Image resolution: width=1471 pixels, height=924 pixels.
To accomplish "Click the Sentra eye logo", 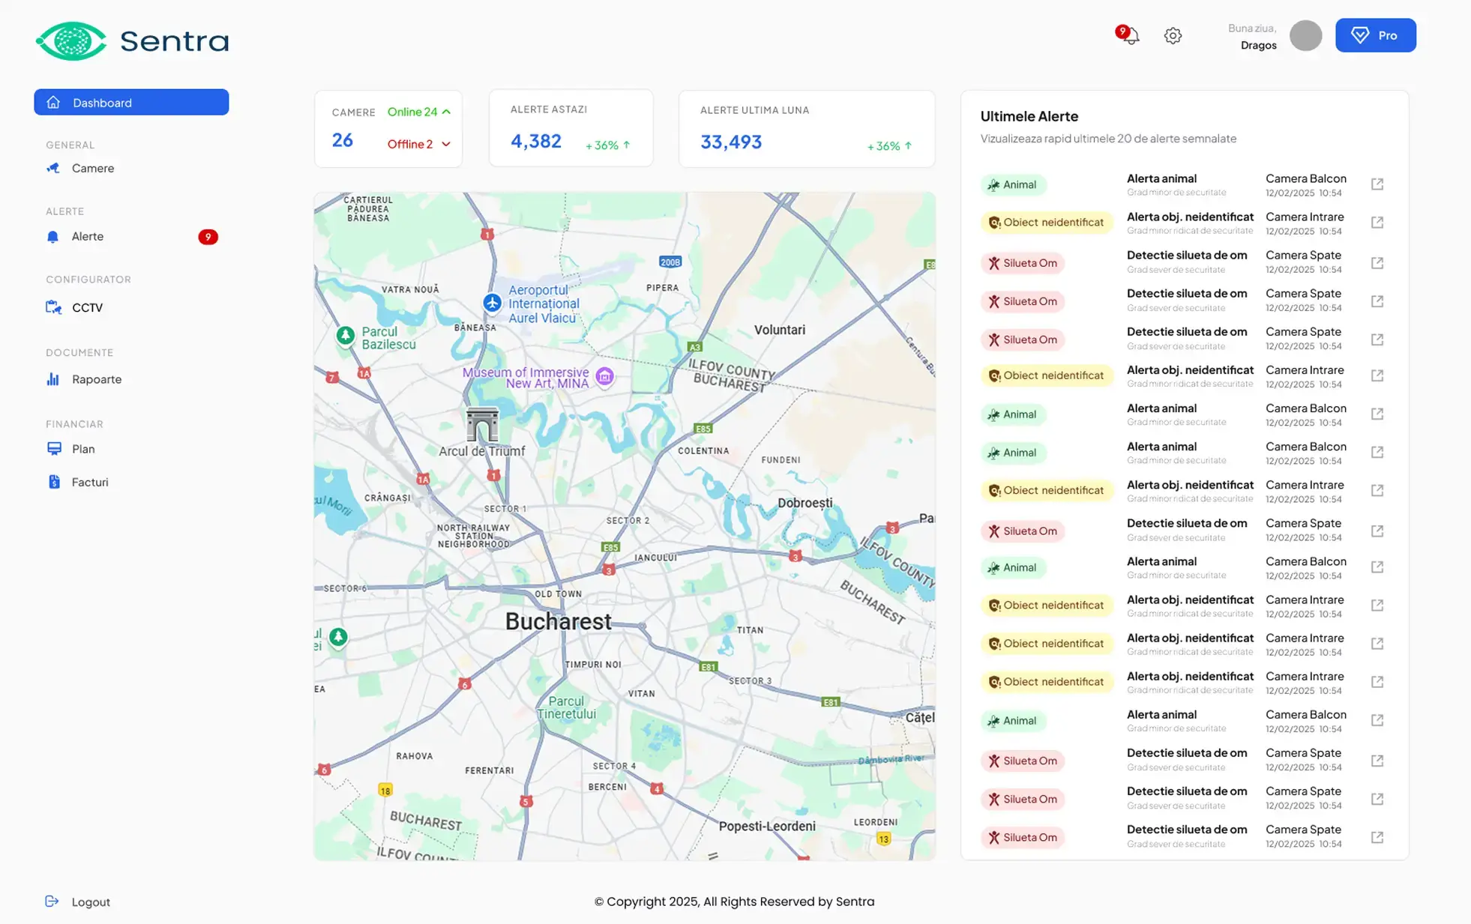I will tap(72, 40).
